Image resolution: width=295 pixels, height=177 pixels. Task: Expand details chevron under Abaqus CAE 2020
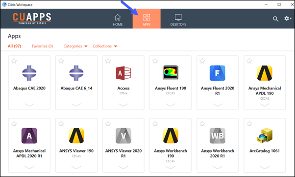[x=29, y=105]
